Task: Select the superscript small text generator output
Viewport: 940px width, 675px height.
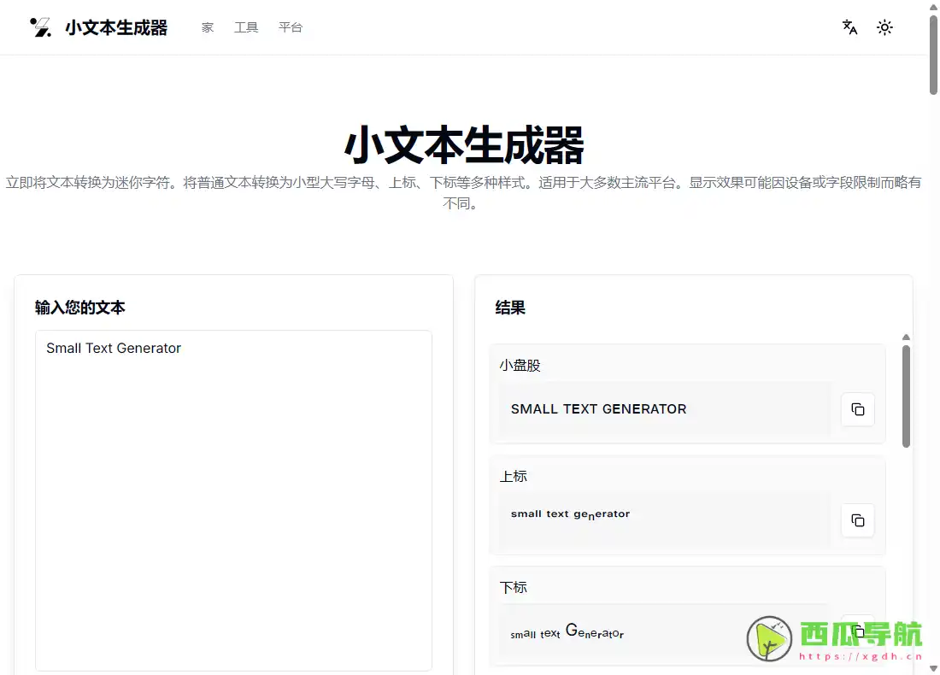Action: click(570, 514)
